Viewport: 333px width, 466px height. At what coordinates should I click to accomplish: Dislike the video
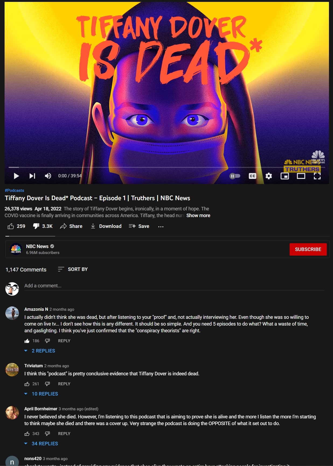click(x=43, y=226)
